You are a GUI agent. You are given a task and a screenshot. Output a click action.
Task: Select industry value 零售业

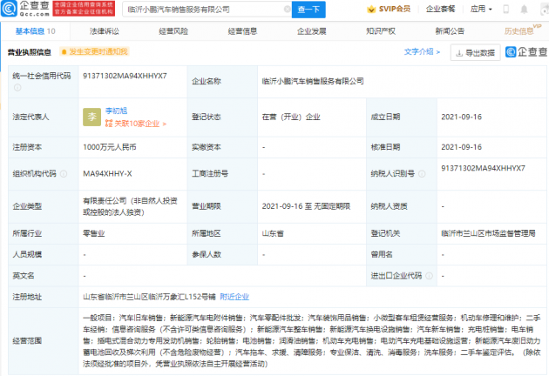pos(93,233)
